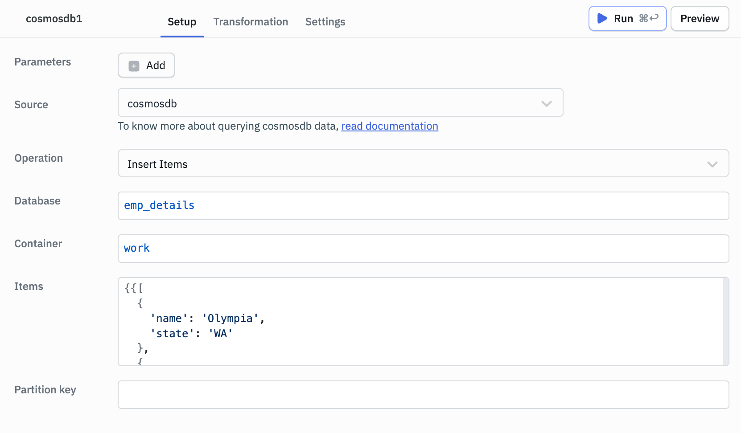Click into the Container field
This screenshot has width=741, height=433.
pyautogui.click(x=423, y=249)
